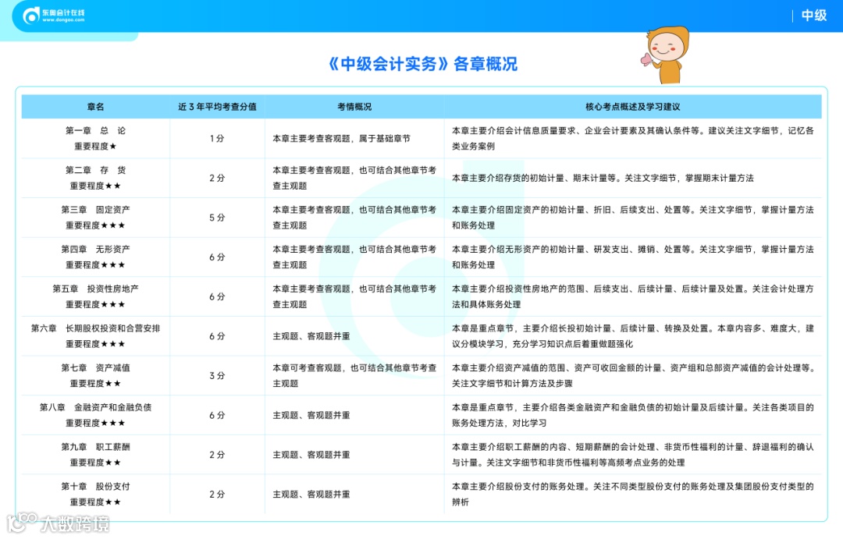Click the 6分 score for 长期股权投资
The height and width of the screenshot is (539, 843).
(x=217, y=336)
